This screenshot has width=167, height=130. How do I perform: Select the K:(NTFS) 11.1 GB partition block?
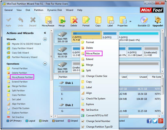pyautogui.click(x=135, y=52)
